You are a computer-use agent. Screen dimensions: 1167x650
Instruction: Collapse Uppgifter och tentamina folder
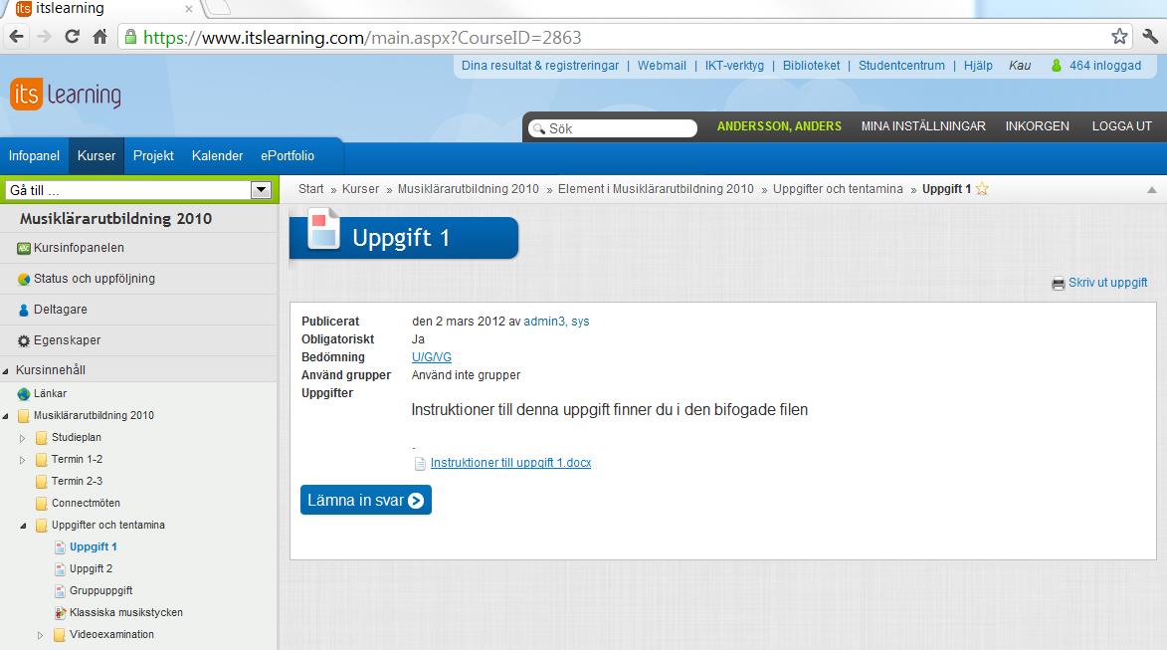(x=23, y=526)
